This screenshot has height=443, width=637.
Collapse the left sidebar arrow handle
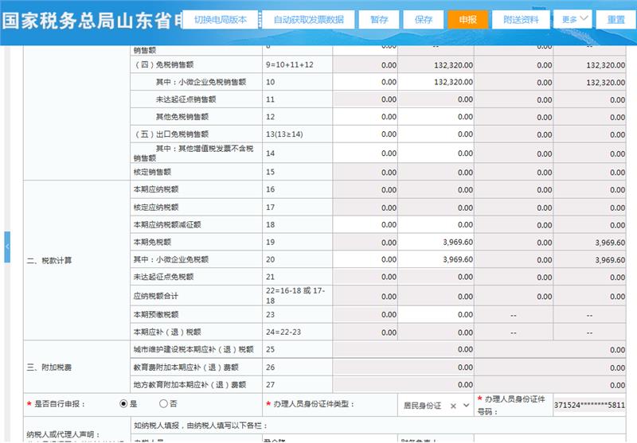[x=7, y=247]
